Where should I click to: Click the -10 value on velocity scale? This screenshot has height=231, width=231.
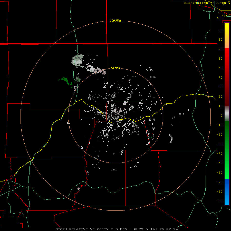point(219,125)
